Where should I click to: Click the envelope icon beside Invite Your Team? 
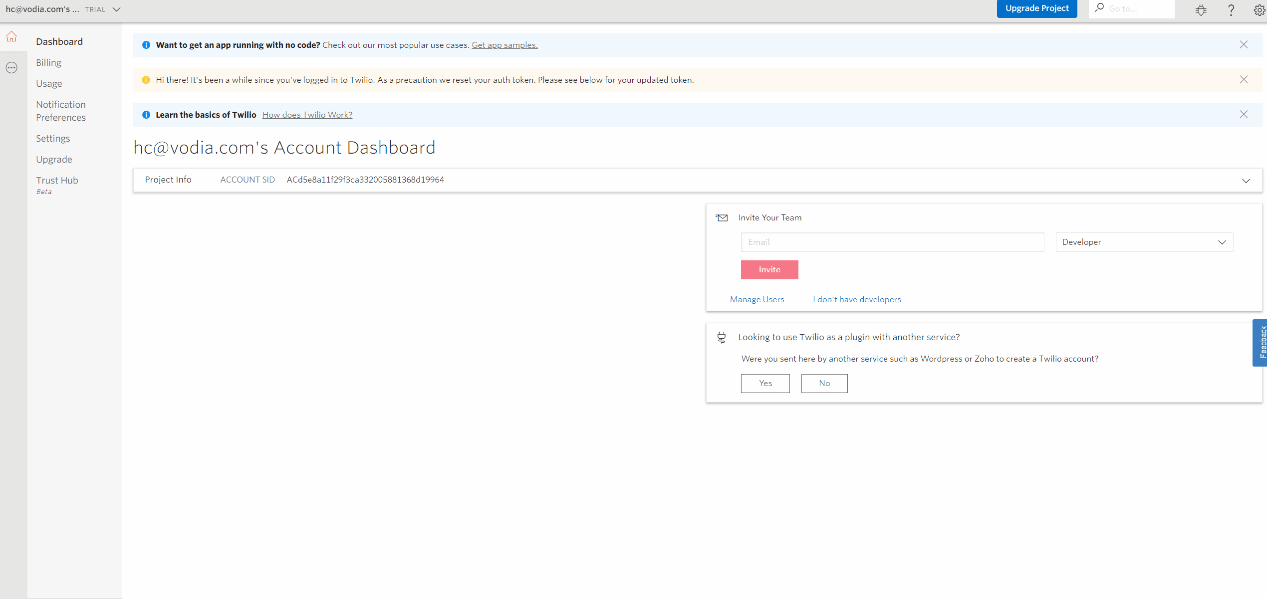(x=722, y=218)
